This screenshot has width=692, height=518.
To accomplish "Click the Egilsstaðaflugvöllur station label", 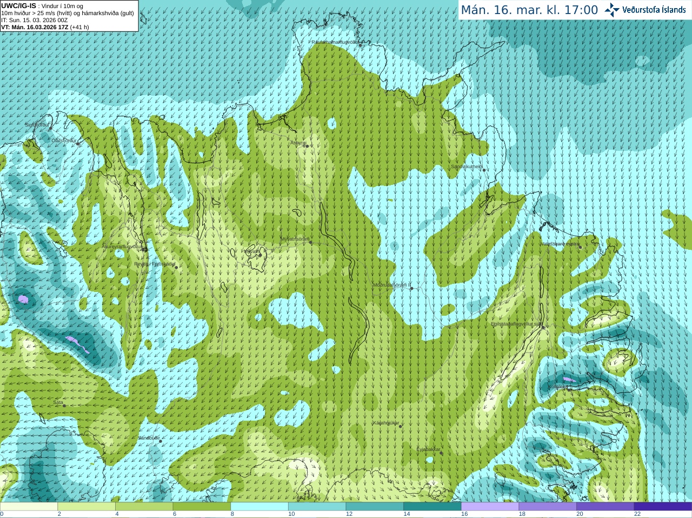I will tap(516, 324).
